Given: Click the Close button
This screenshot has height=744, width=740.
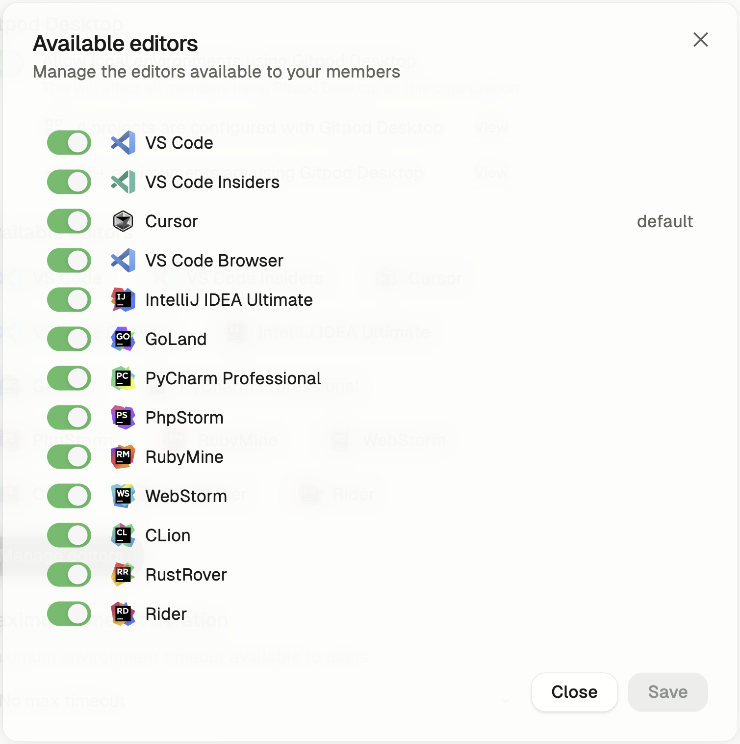Looking at the screenshot, I should [x=574, y=692].
